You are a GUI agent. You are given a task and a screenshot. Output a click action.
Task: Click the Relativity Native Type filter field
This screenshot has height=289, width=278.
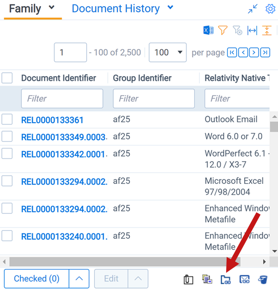(237, 98)
